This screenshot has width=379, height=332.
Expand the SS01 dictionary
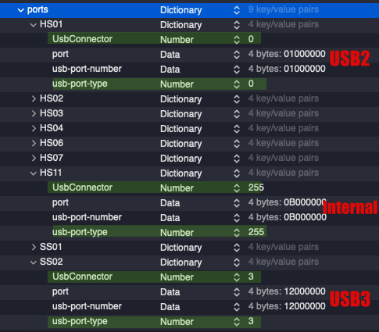click(34, 247)
